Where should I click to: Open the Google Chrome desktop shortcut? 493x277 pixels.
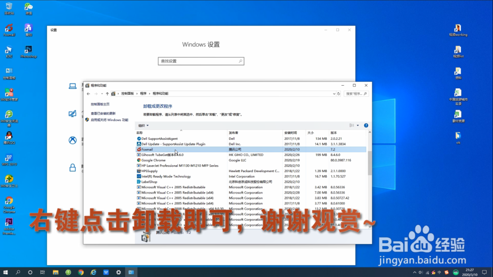pos(9,205)
